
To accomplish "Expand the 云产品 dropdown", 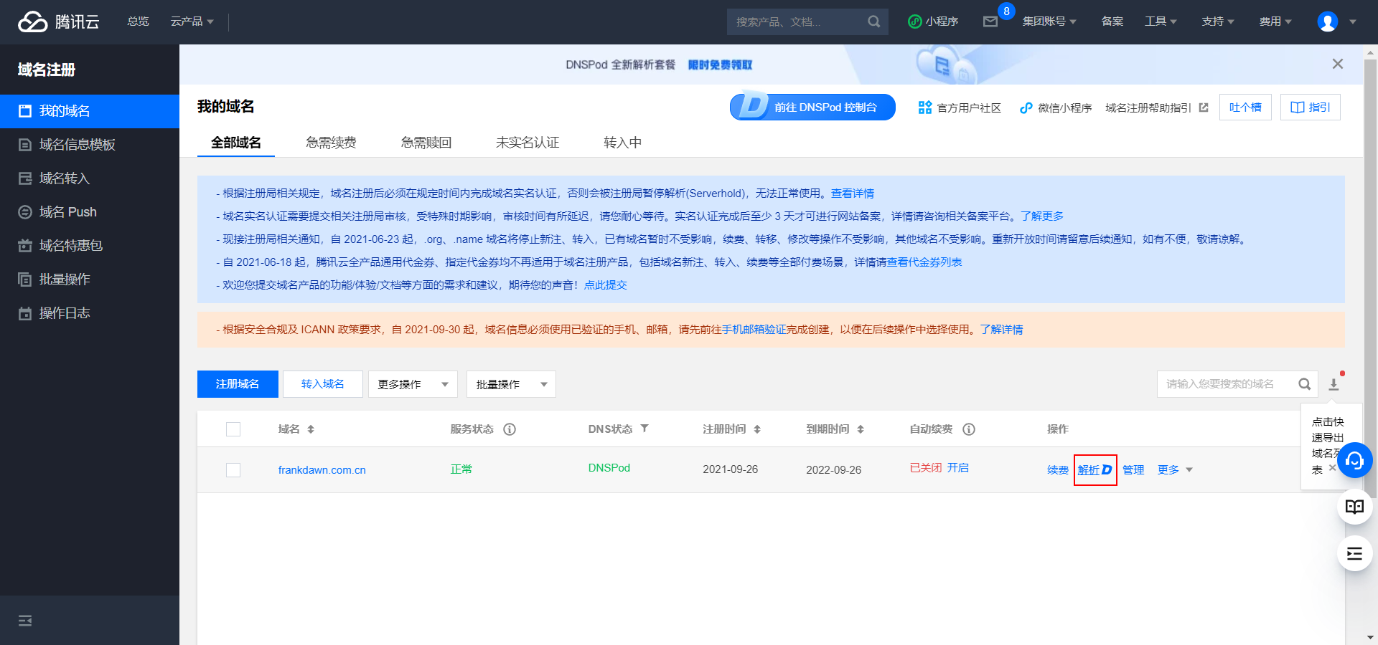I will pos(192,21).
